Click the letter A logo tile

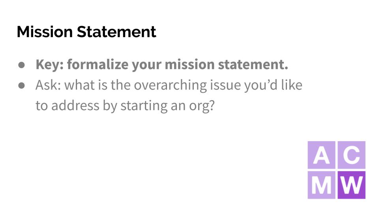click(322, 155)
